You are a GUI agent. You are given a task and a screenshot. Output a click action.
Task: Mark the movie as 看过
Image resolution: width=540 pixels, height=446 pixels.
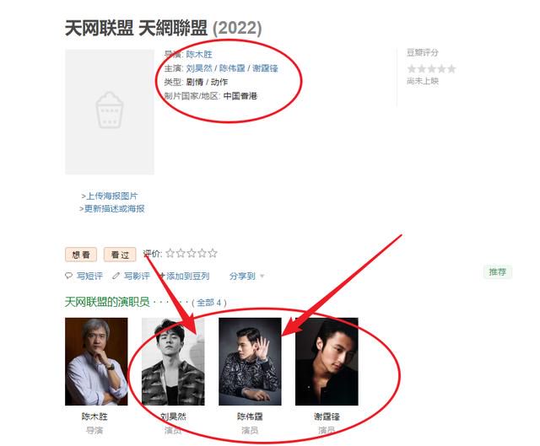[x=120, y=255]
